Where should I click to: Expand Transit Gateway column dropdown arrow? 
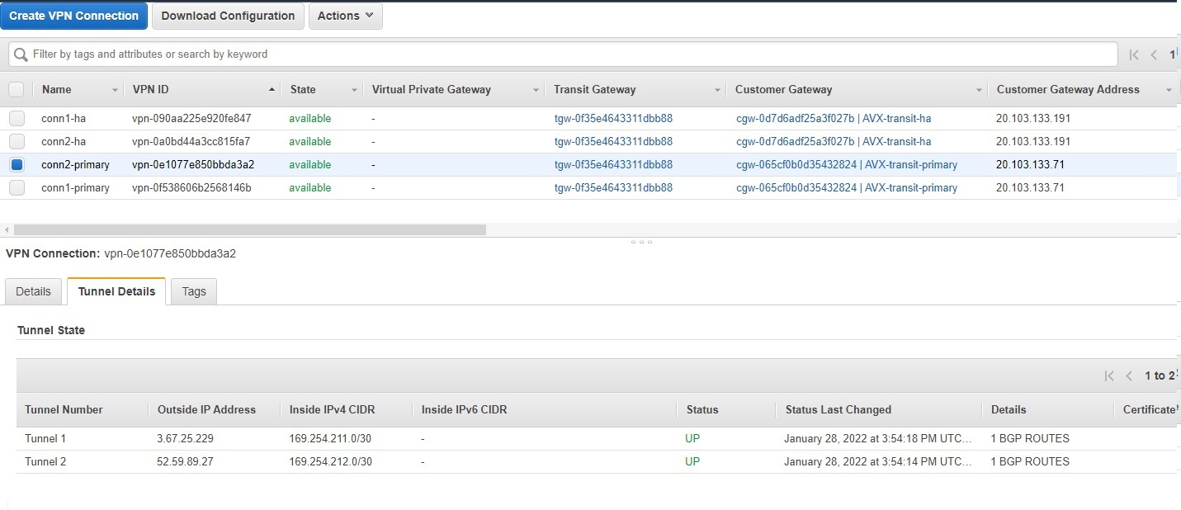[x=717, y=90]
